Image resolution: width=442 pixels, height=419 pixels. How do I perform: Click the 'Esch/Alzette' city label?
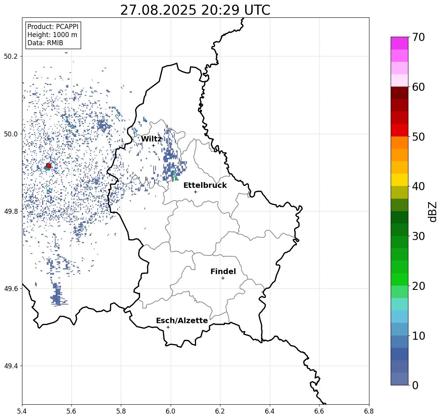click(182, 320)
